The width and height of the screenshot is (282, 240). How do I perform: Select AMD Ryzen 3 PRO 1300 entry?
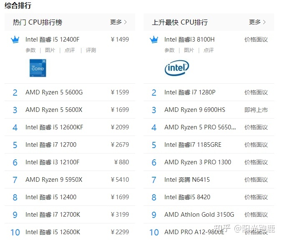pos(198,162)
